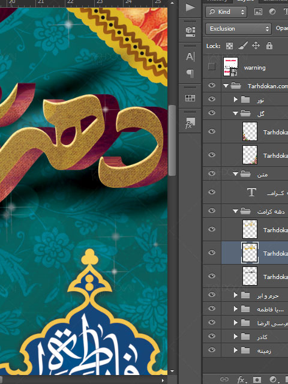Filter layers by adjustment layers icon

coord(272,11)
